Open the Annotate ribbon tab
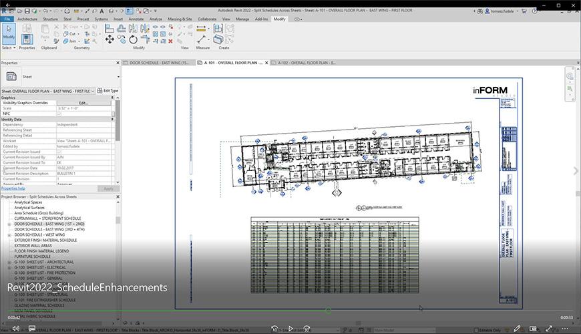Image resolution: width=581 pixels, height=334 pixels. tap(136, 19)
